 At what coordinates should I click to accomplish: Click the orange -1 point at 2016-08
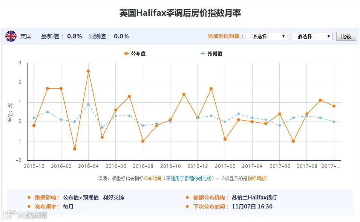(143, 141)
